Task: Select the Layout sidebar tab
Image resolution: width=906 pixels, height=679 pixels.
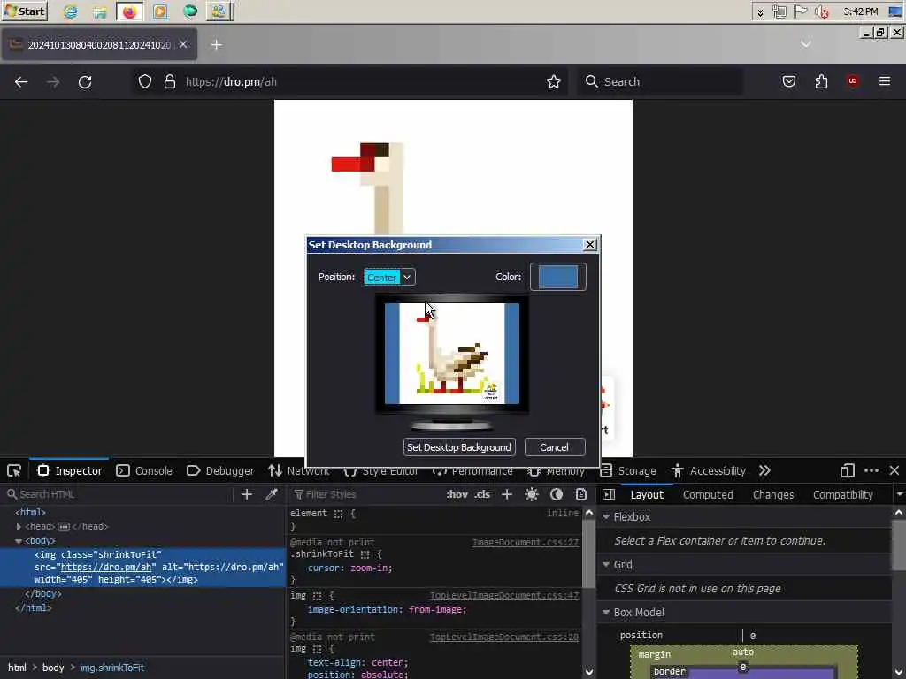Action: (647, 495)
